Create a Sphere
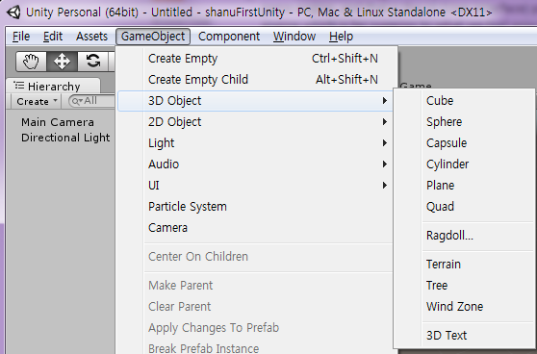The height and width of the screenshot is (354, 537). pos(465,122)
